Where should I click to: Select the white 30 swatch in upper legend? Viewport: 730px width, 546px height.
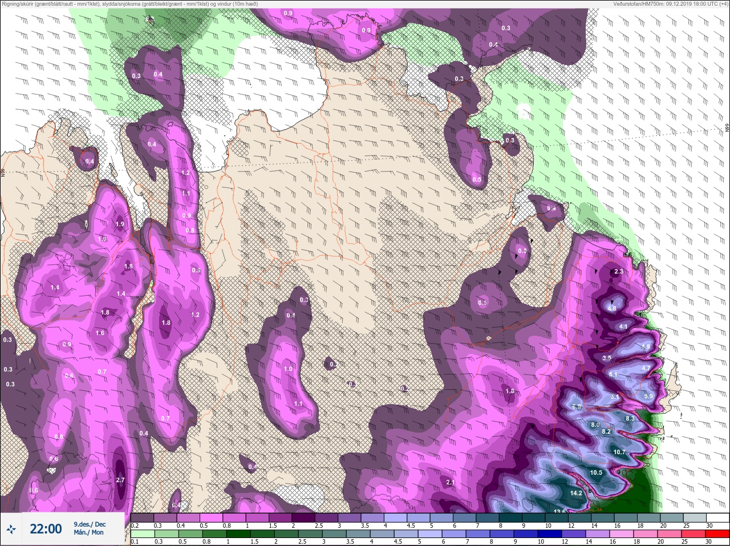pos(717,518)
